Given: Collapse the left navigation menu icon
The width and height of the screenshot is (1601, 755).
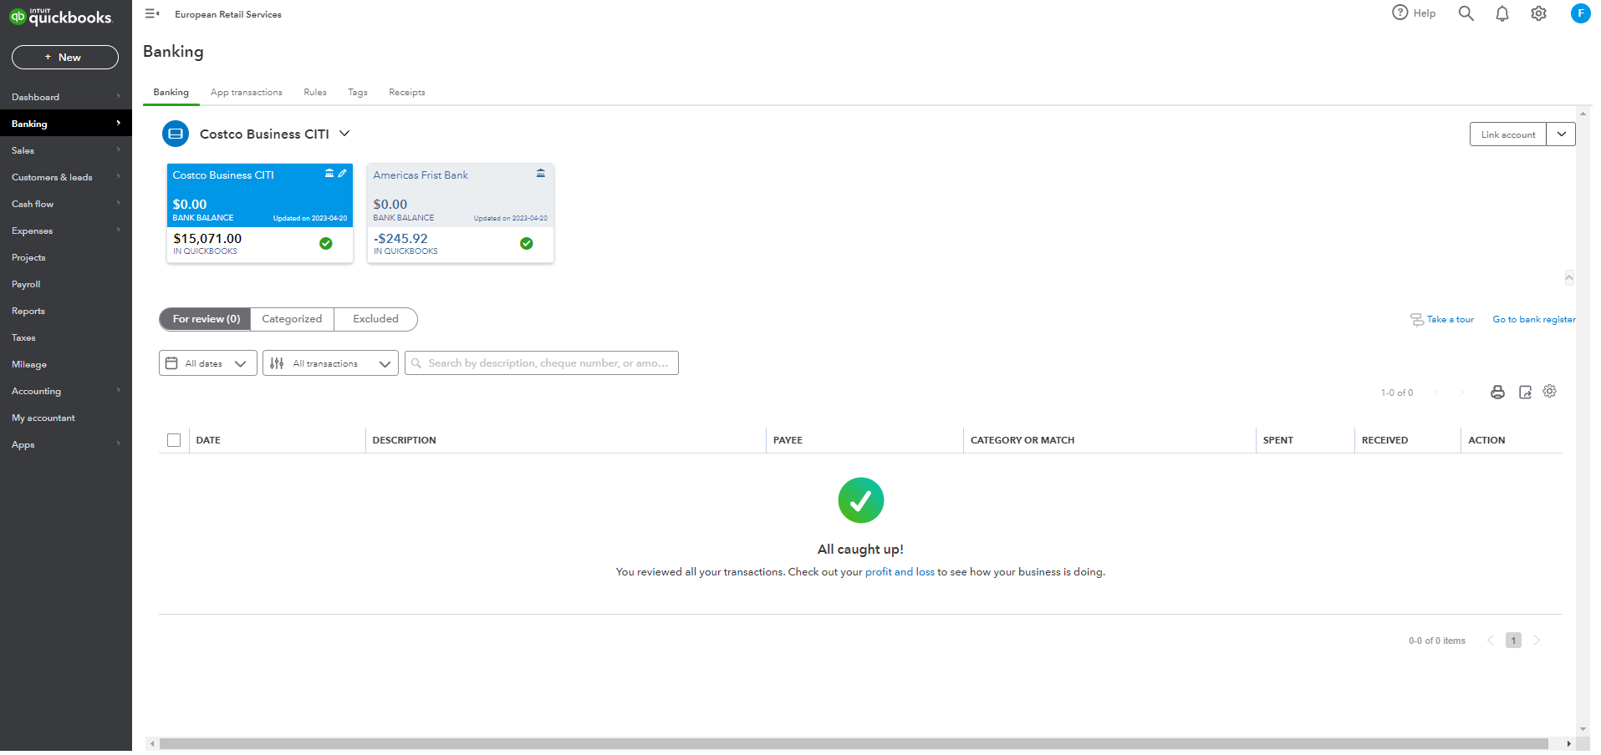Looking at the screenshot, I should (x=152, y=13).
